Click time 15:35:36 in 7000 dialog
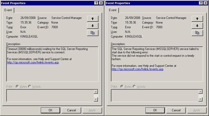The image size is (209, 116). tap(130, 23)
